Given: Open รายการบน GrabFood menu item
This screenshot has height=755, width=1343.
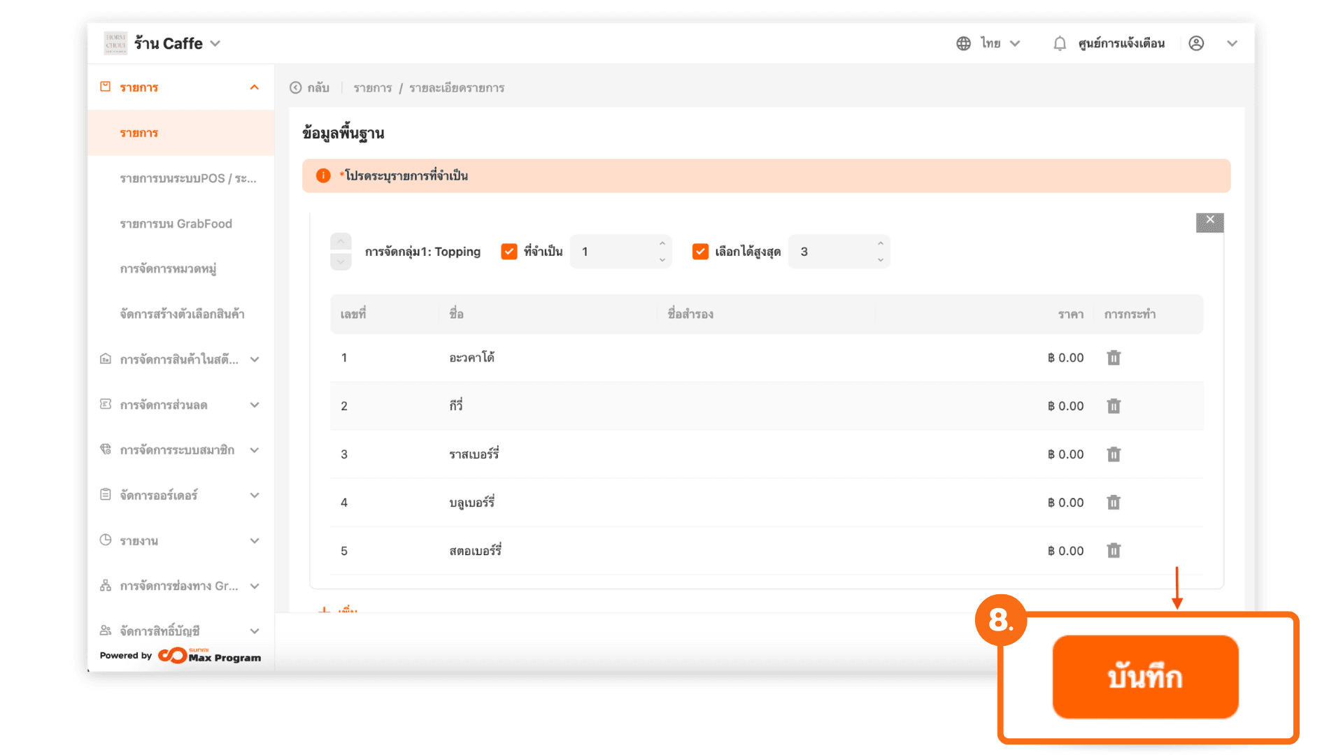Looking at the screenshot, I should [176, 224].
